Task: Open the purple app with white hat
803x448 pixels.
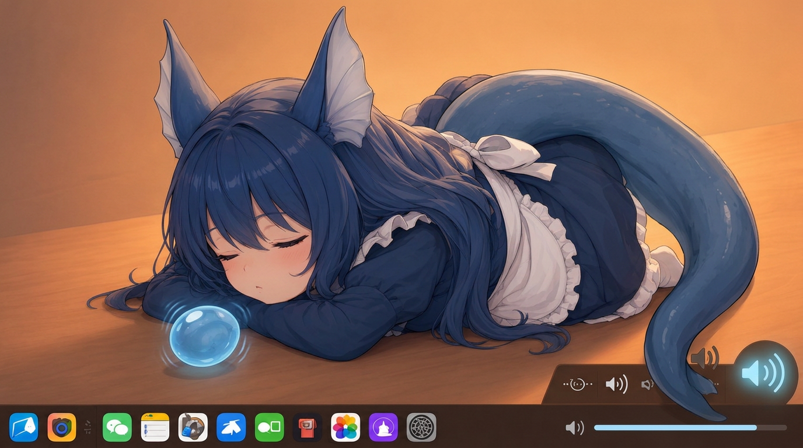Action: click(383, 428)
